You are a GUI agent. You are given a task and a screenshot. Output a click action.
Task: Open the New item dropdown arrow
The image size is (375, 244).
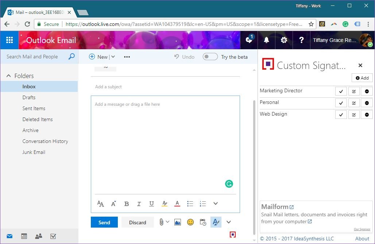pos(113,57)
